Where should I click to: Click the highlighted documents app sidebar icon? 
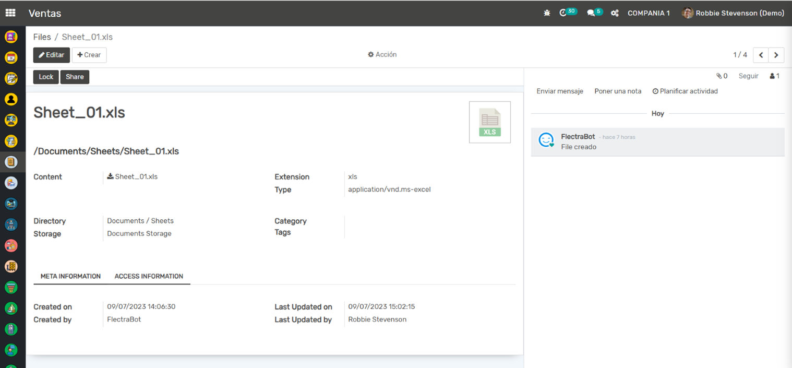(11, 162)
